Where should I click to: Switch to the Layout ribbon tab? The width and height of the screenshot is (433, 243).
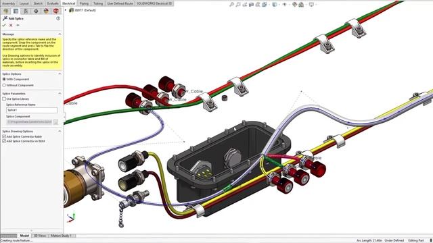[x=24, y=3]
